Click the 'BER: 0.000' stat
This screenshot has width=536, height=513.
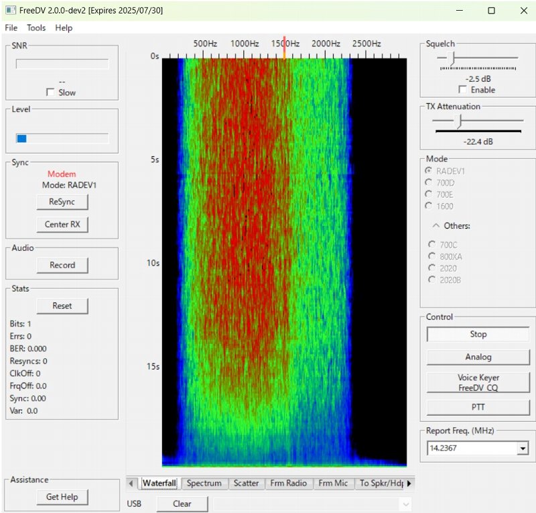coord(28,349)
